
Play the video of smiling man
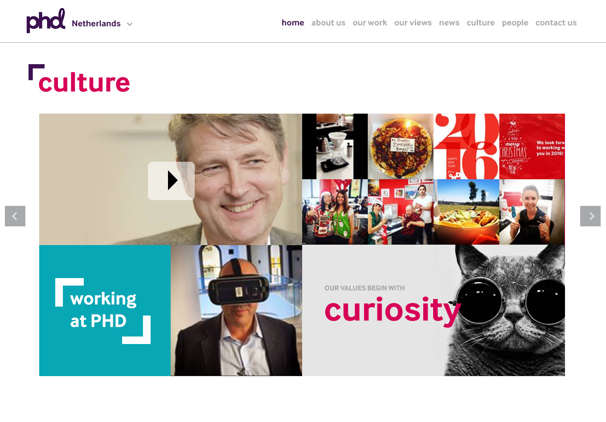[x=171, y=180]
